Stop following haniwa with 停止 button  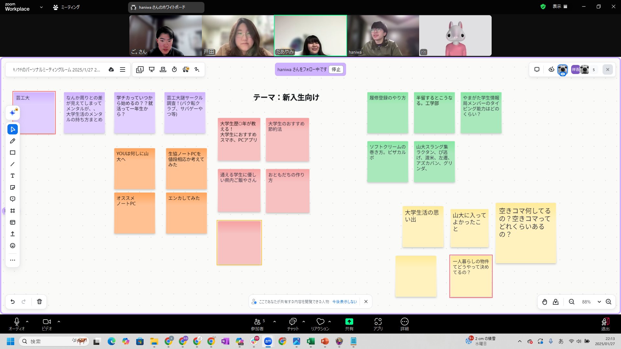coord(336,69)
